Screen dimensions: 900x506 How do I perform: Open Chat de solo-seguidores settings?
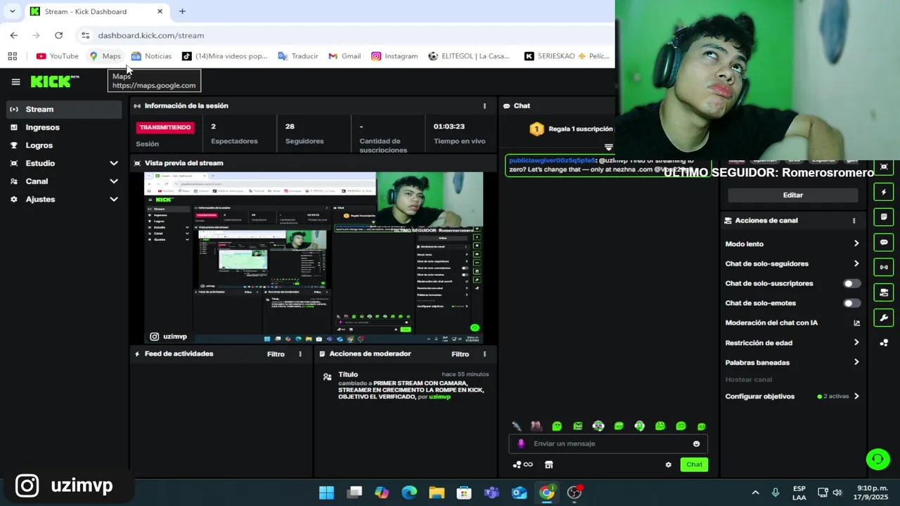coord(792,264)
